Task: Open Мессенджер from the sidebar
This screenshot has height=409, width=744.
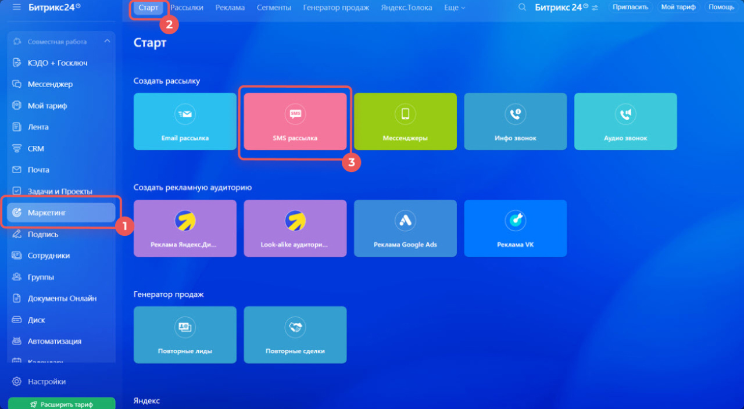Action: (61, 84)
